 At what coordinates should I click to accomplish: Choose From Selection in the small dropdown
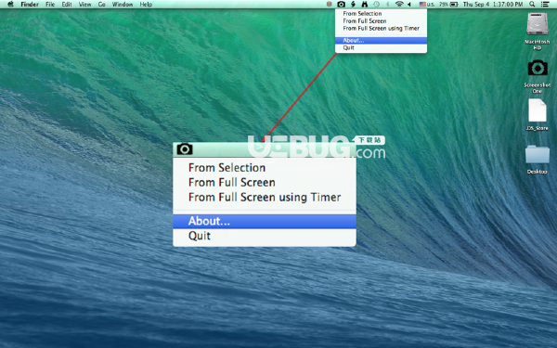point(381,14)
